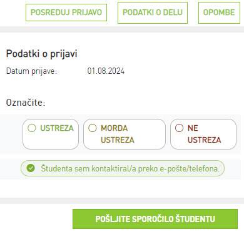Click the USTREZA label text
The image size is (244, 234).
[x=57, y=128]
